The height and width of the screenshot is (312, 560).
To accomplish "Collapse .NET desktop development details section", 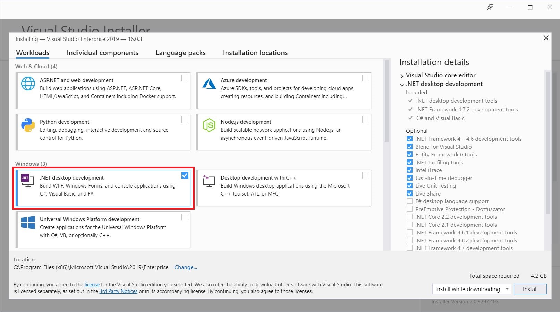I will coord(402,84).
